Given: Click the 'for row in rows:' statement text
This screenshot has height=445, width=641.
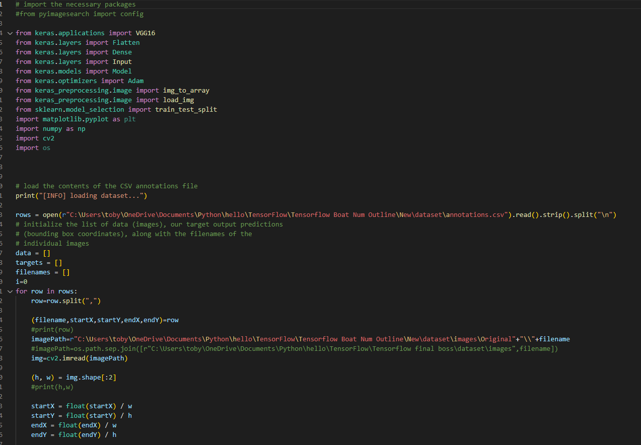Looking at the screenshot, I should click(46, 291).
